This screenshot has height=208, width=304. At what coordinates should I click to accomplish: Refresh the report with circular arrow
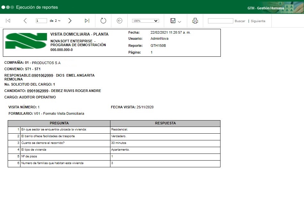tap(103, 21)
